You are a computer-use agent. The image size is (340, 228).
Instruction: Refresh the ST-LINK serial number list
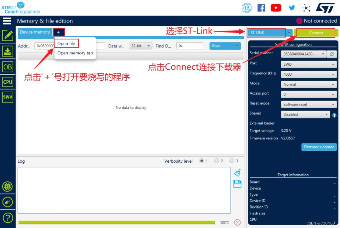(332, 54)
